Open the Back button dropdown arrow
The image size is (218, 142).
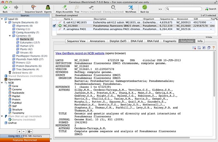click(9, 7)
